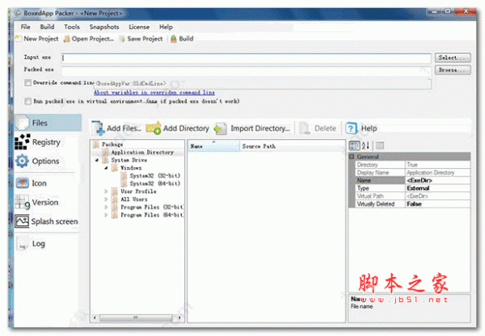Screen dimensions: 485x336
Task: Open the File menu
Action: [25, 27]
